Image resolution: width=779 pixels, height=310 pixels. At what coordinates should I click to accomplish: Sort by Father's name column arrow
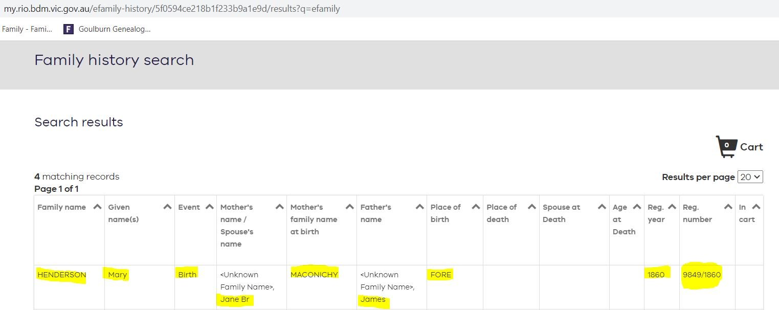tap(419, 207)
